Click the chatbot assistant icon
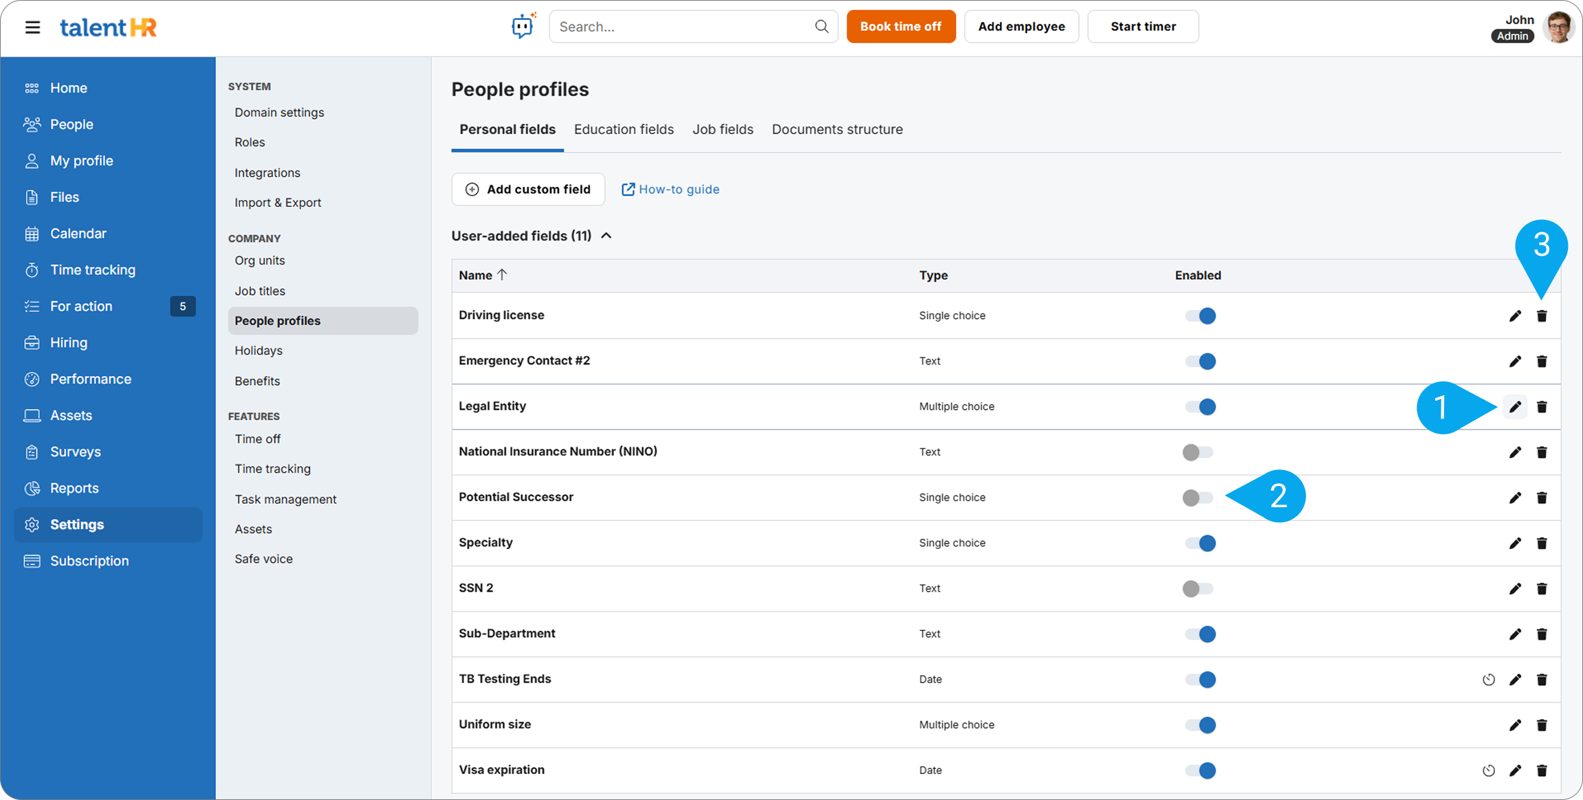 point(523,27)
